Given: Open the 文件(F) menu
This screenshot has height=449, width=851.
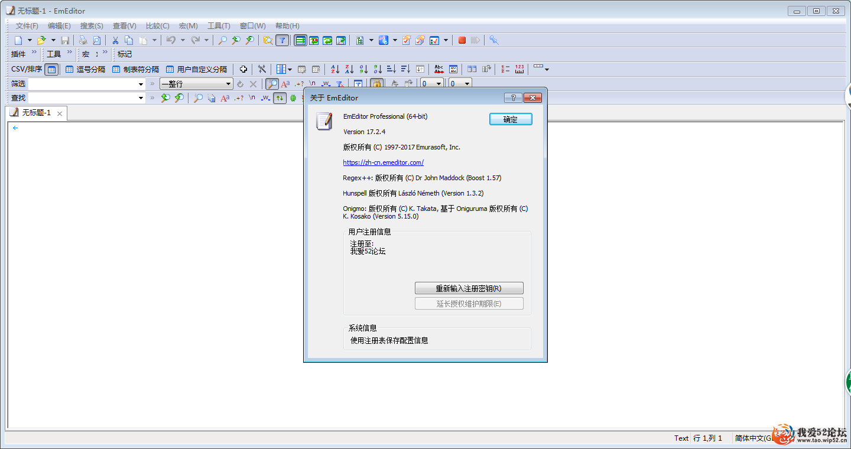Looking at the screenshot, I should (x=27, y=26).
